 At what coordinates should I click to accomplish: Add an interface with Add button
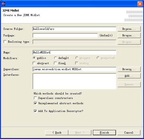[129, 76]
